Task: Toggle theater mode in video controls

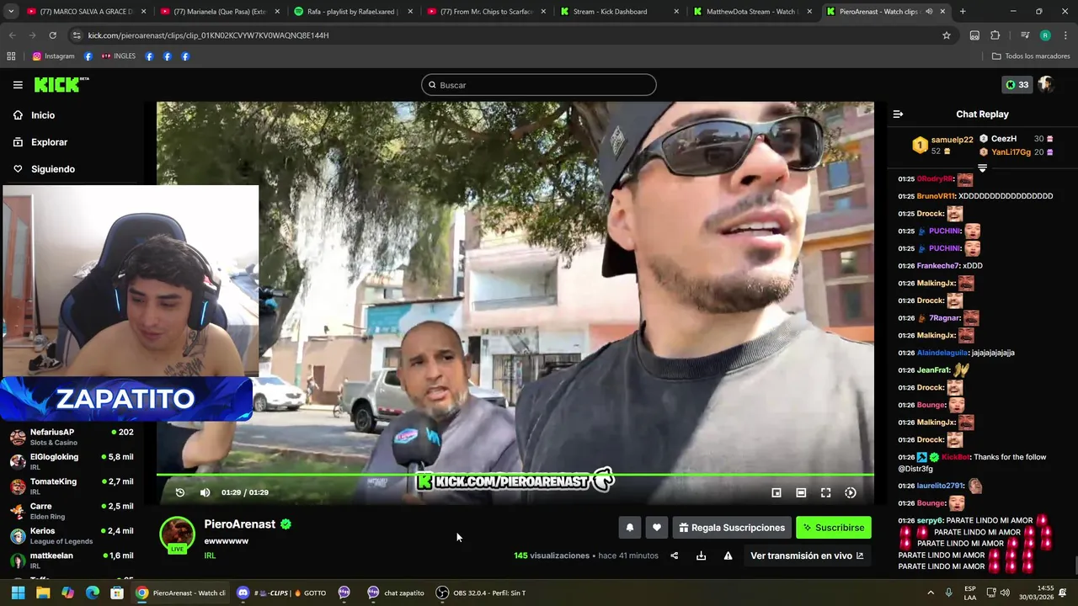Action: (x=801, y=492)
